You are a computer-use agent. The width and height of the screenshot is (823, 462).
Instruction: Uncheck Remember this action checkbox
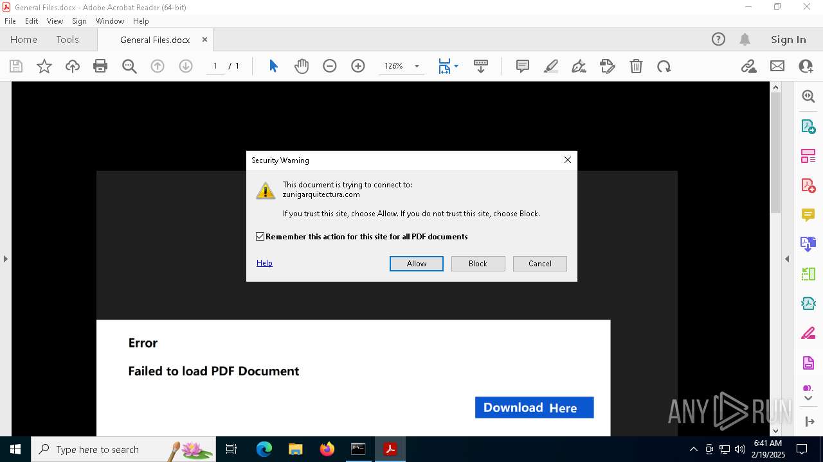tap(260, 237)
